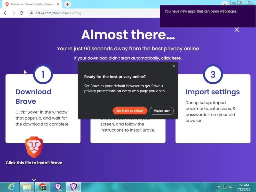Click the 'Download Brave' step heading
Screen dimensions: 256x192
coord(33,96)
